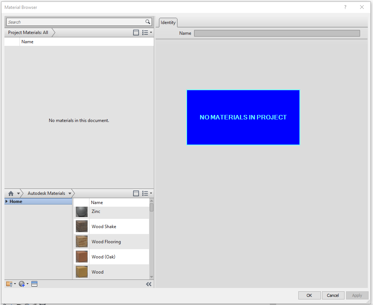
Task: Click the Cancel button
Action: 333,295
